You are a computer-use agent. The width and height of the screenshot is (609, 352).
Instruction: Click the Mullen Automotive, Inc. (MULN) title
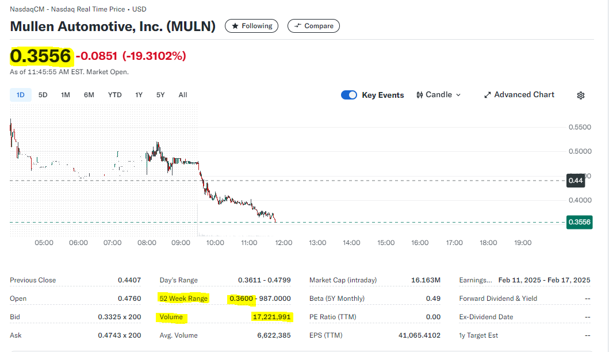(x=113, y=26)
